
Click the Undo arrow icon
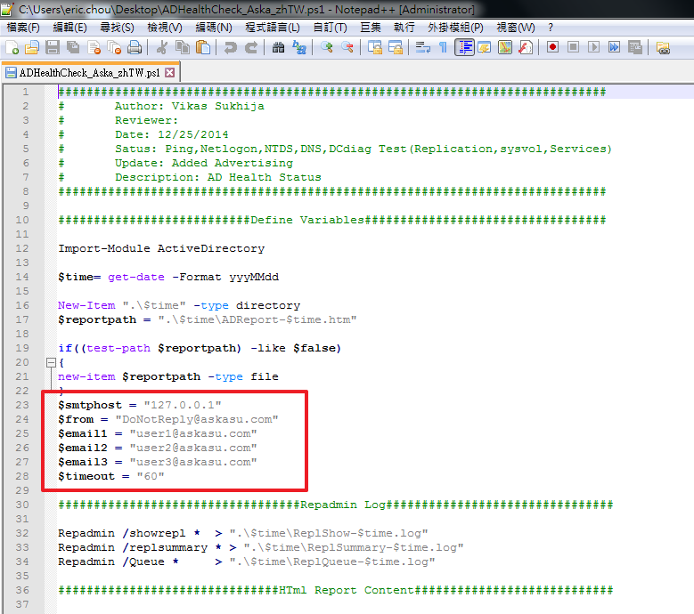[x=230, y=47]
